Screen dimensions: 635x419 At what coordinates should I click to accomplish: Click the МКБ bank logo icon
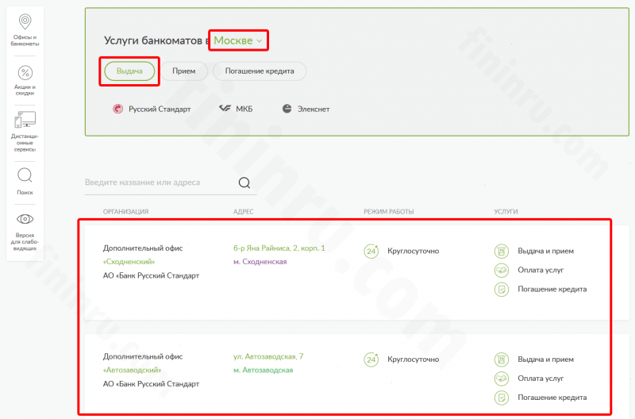(x=225, y=109)
